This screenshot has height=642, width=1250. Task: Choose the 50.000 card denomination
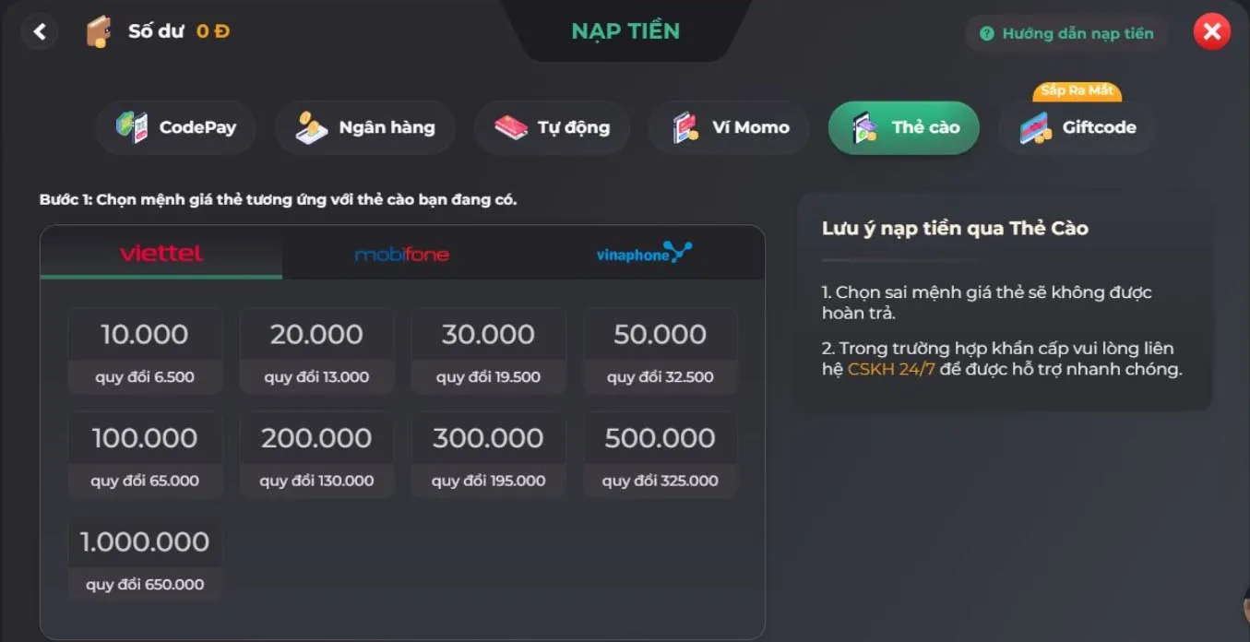tap(661, 351)
